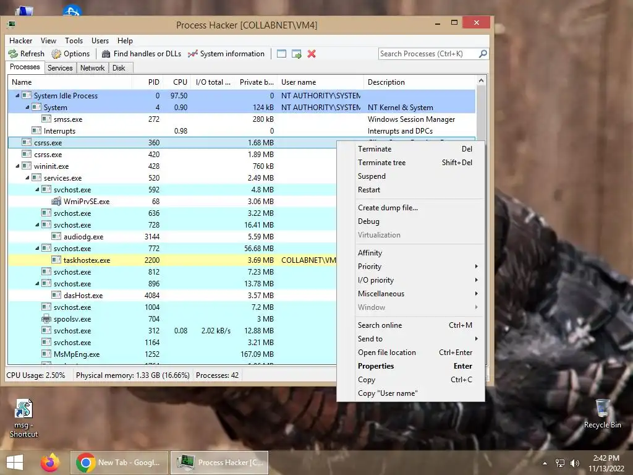Click the taskbar clock showing 2:42 PM
Image resolution: width=633 pixels, height=475 pixels.
click(606, 463)
